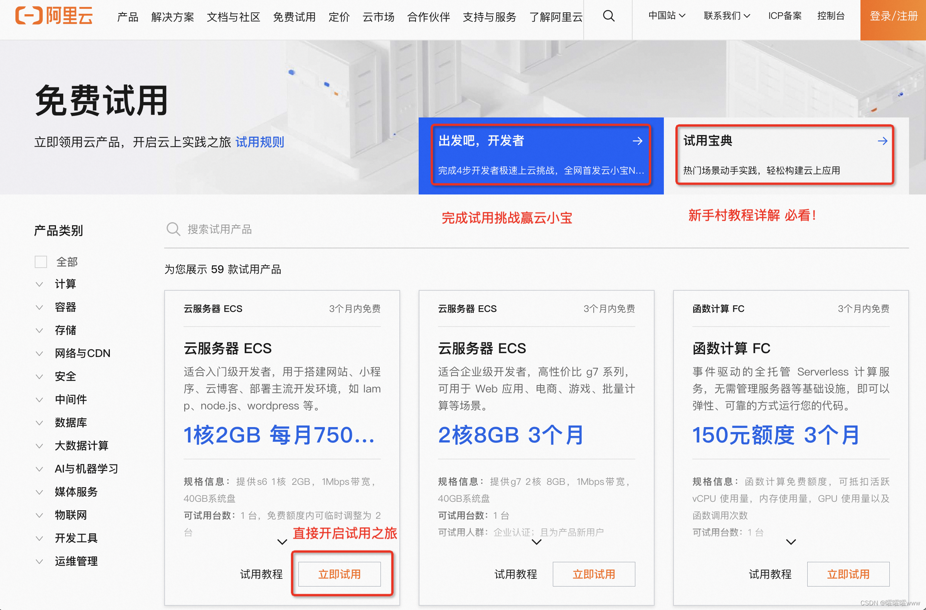926x610 pixels.
Task: Open the 中国站 region dropdown
Action: click(666, 16)
